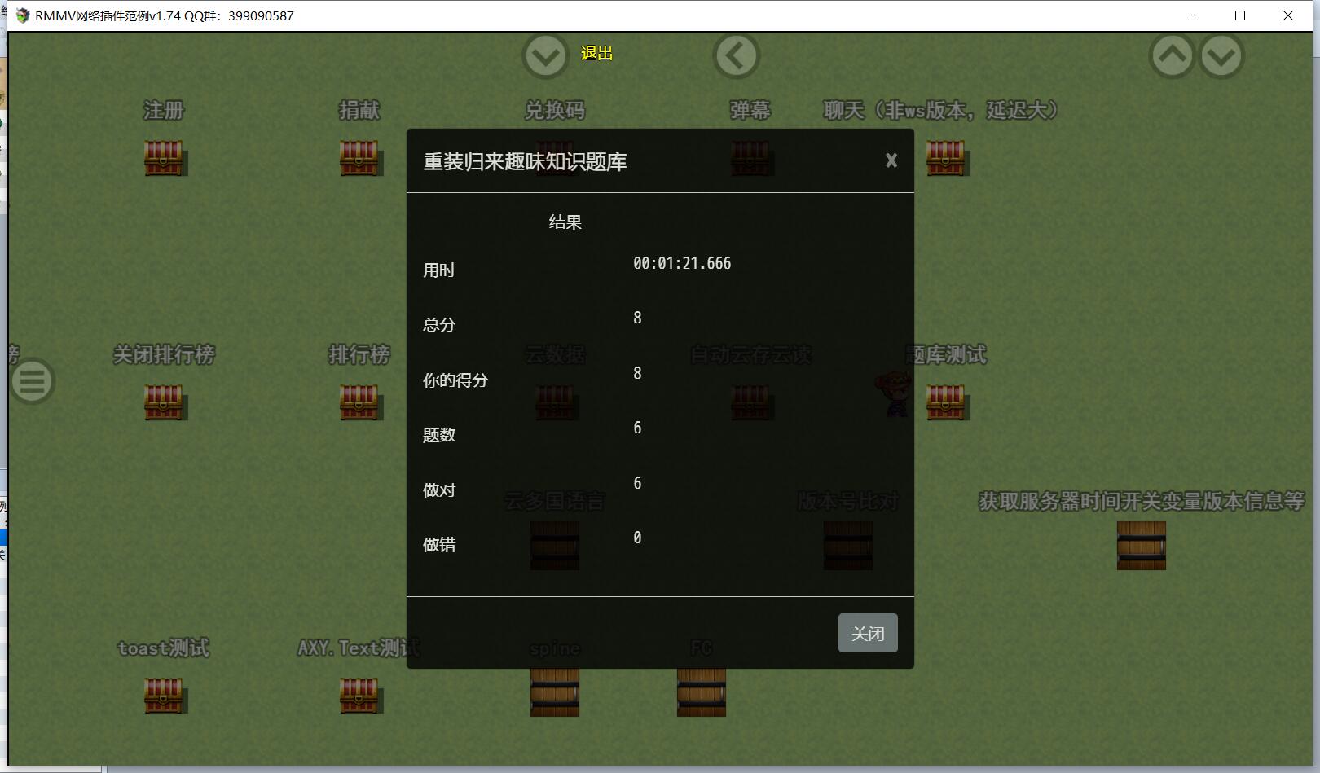This screenshot has width=1320, height=773.
Task: Click the AXY.Text测试 label
Action: click(x=359, y=648)
